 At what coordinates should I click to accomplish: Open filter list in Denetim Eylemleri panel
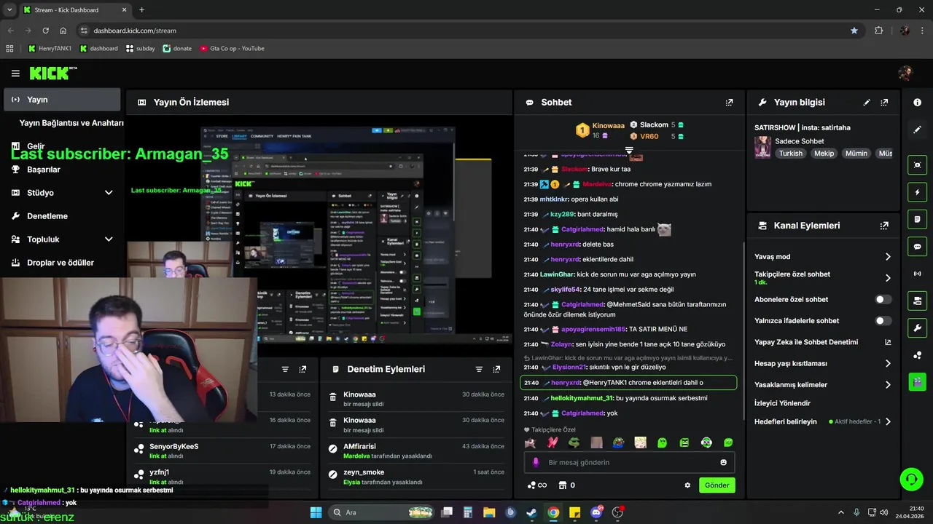click(479, 369)
